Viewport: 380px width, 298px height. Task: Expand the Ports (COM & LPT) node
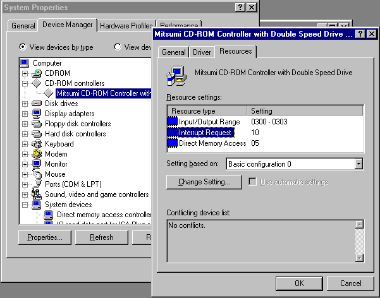(25, 184)
